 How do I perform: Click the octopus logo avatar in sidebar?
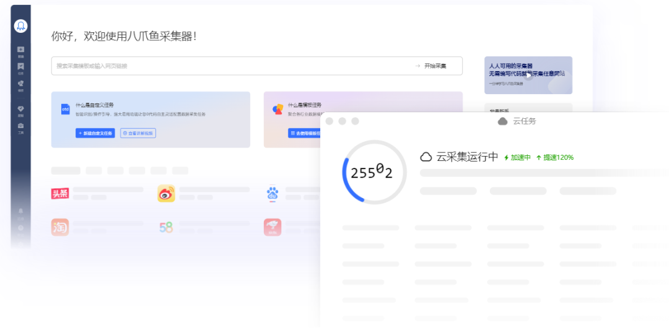click(x=20, y=26)
